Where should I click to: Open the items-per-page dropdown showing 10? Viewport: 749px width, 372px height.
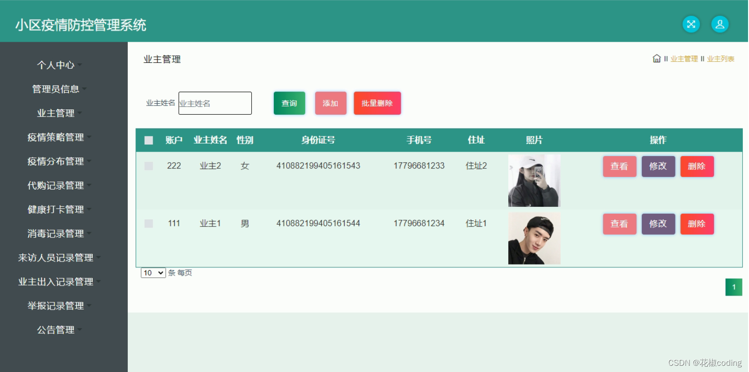pos(153,273)
